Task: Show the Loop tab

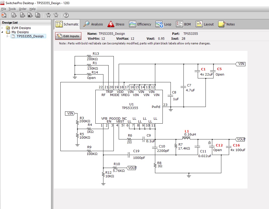Action: tap(163, 24)
